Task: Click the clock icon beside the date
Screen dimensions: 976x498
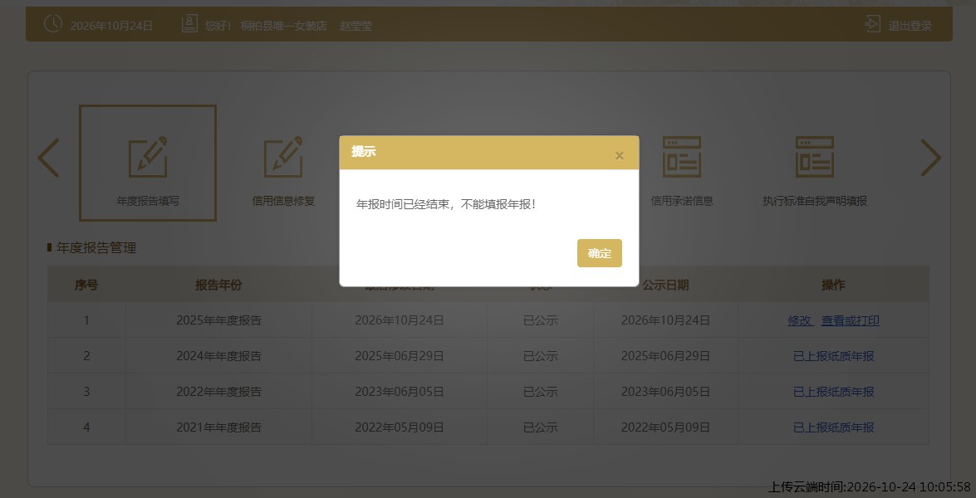Action: (x=53, y=24)
